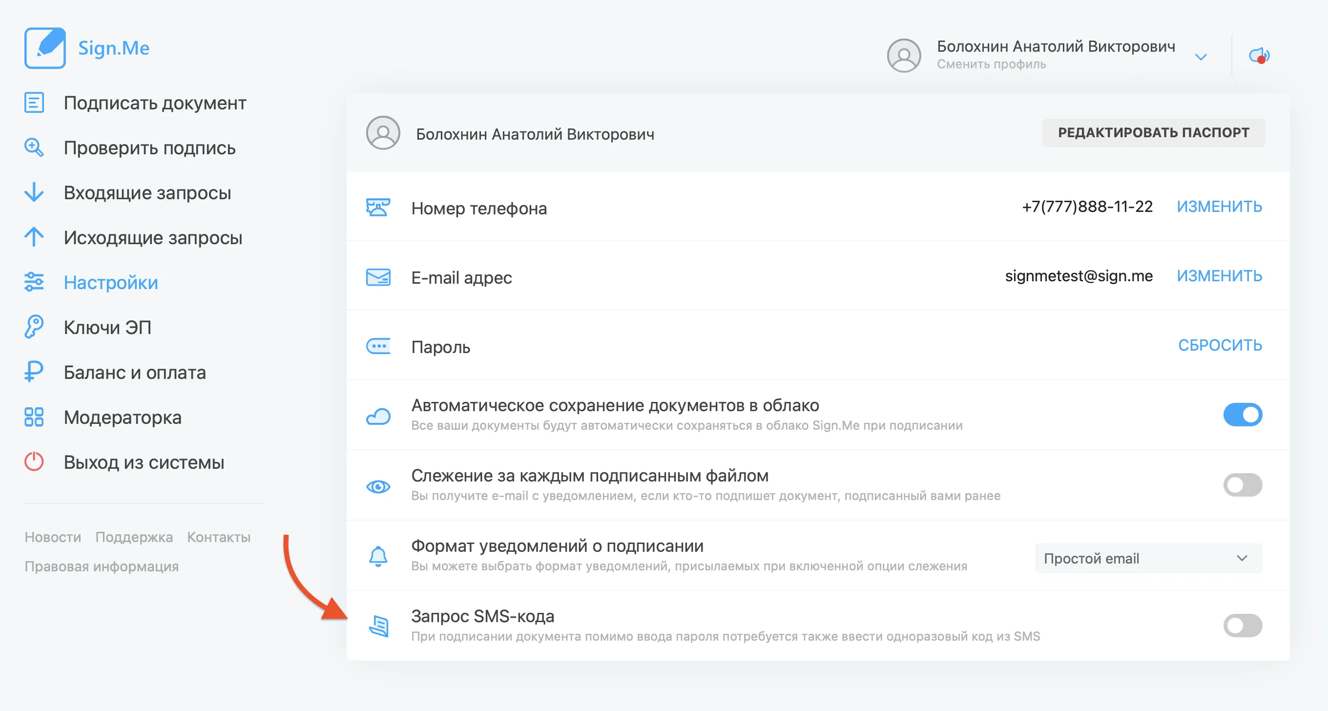Click the Номер телефона label
Image resolution: width=1328 pixels, height=711 pixels.
click(479, 208)
